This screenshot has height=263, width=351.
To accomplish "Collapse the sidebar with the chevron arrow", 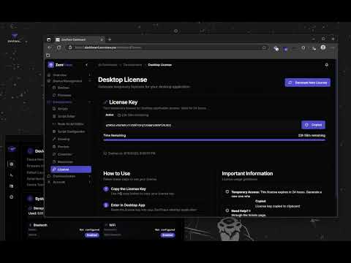I will [x=86, y=65].
